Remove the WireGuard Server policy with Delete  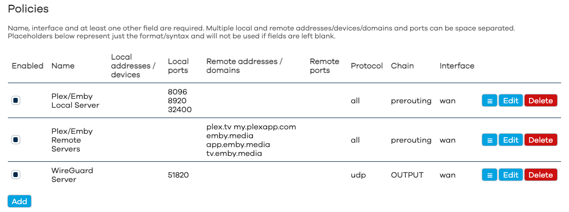coord(540,175)
